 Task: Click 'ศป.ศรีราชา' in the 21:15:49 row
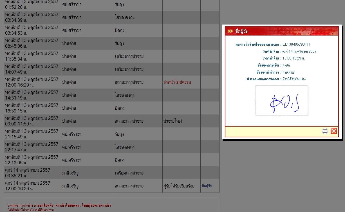pyautogui.click(x=72, y=134)
